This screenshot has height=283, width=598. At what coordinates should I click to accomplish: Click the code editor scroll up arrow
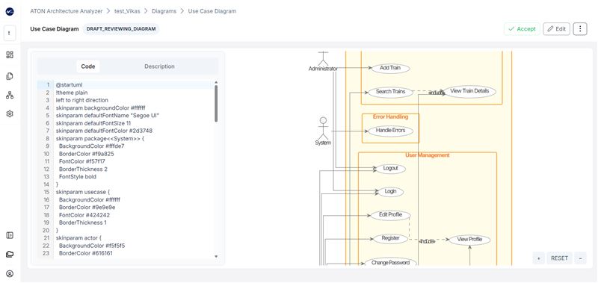[x=216, y=82]
